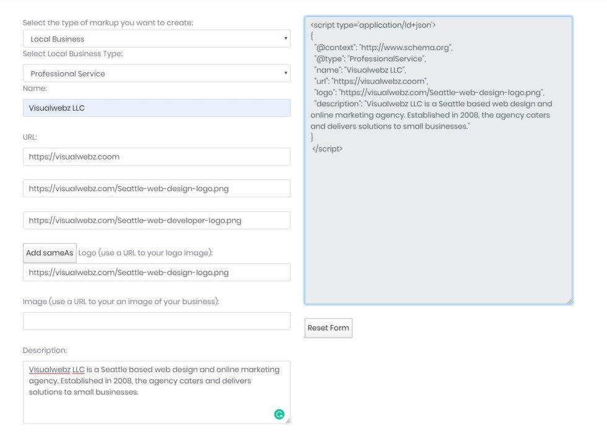The height and width of the screenshot is (434, 607).
Task: Expand the Local Business Type dropdown
Action: point(156,74)
